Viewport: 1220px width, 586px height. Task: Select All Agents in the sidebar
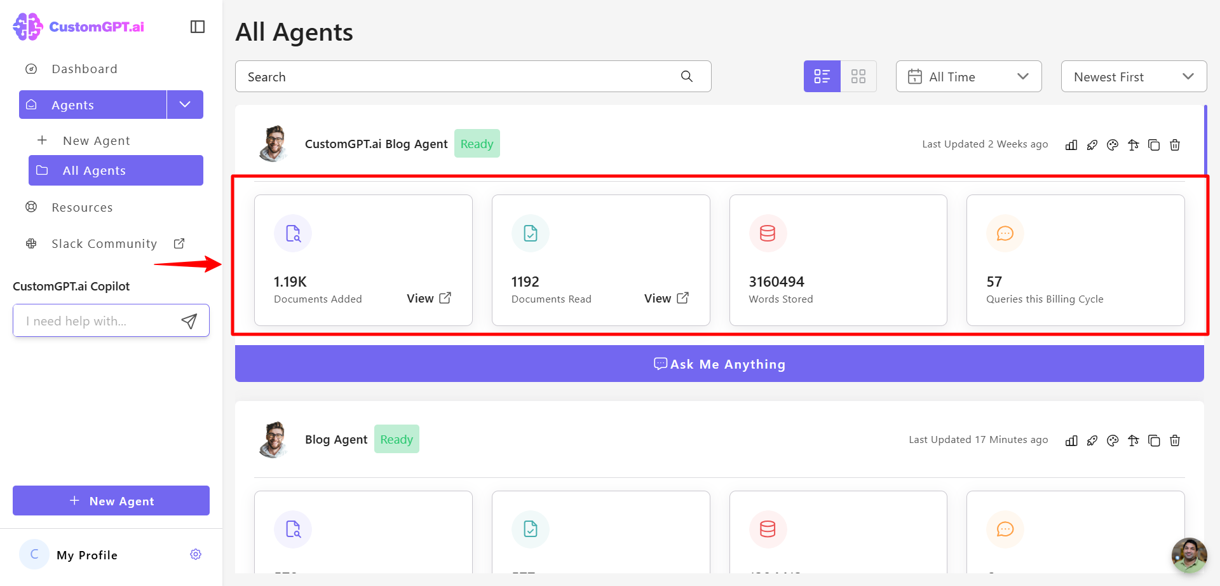[116, 170]
